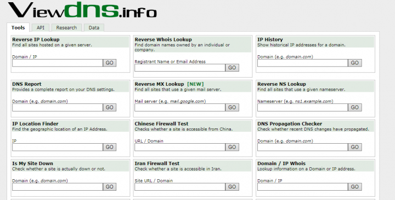The height and width of the screenshot is (200, 395).
Task: Select the Is My Site Down heading
Action: click(x=32, y=163)
